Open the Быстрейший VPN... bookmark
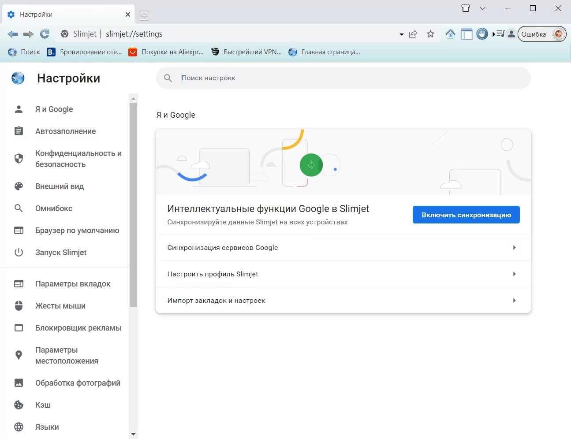This screenshot has width=571, height=439. (246, 52)
